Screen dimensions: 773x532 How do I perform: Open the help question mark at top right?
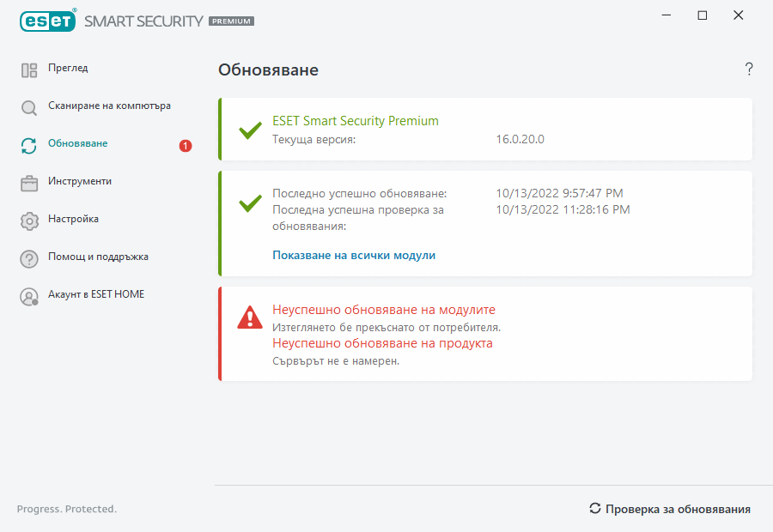pyautogui.click(x=749, y=70)
